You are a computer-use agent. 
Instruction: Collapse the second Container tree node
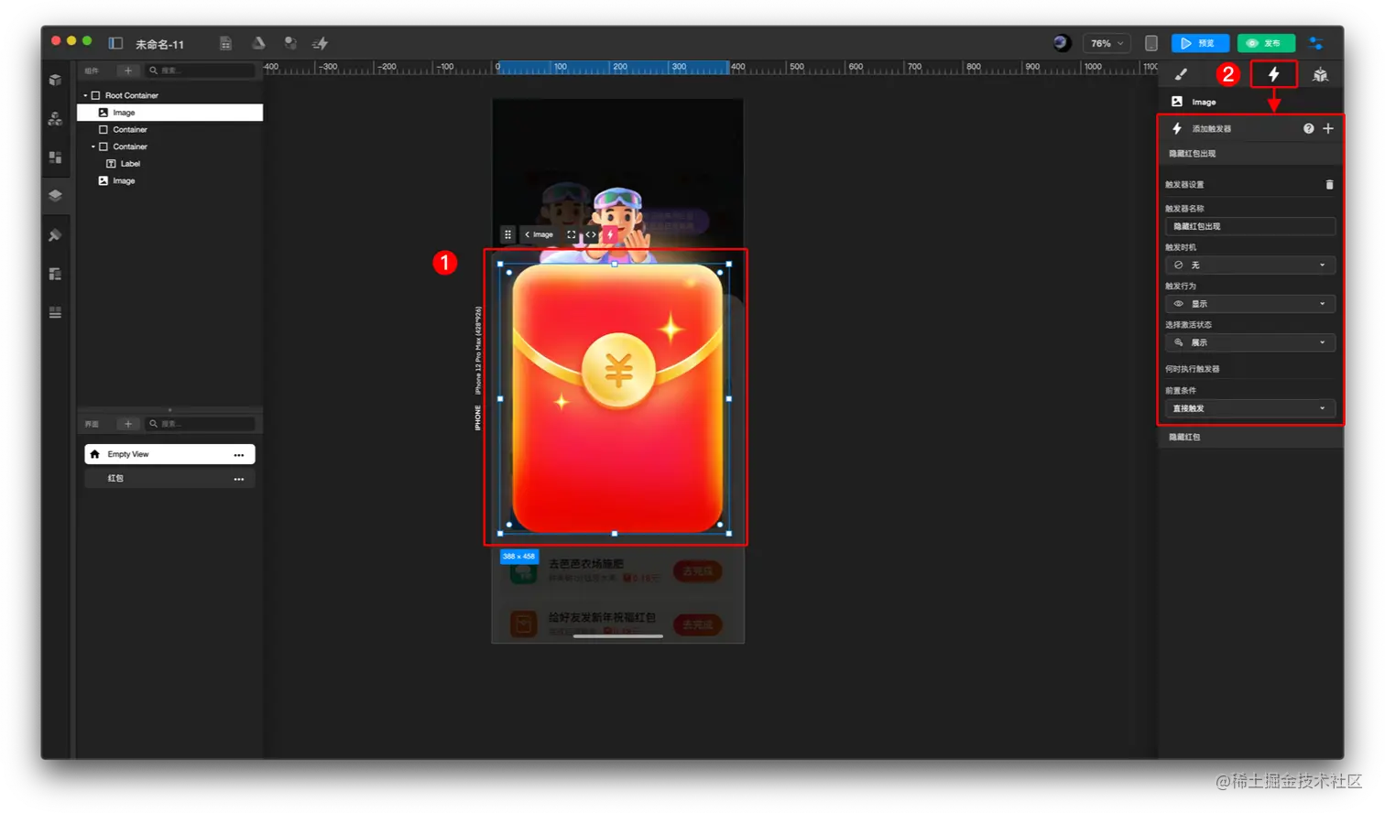(93, 146)
